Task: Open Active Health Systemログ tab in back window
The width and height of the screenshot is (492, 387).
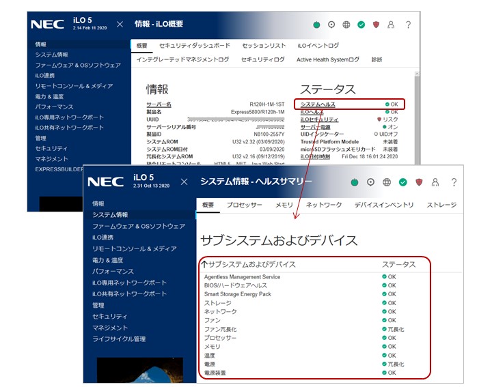Action: (328, 59)
